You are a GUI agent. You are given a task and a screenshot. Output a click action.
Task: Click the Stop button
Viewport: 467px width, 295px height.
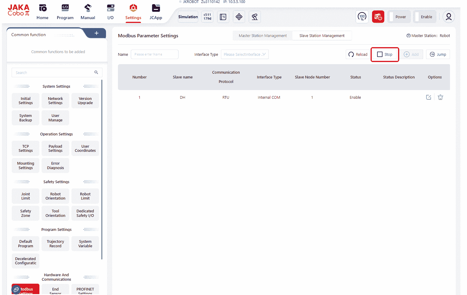click(385, 54)
